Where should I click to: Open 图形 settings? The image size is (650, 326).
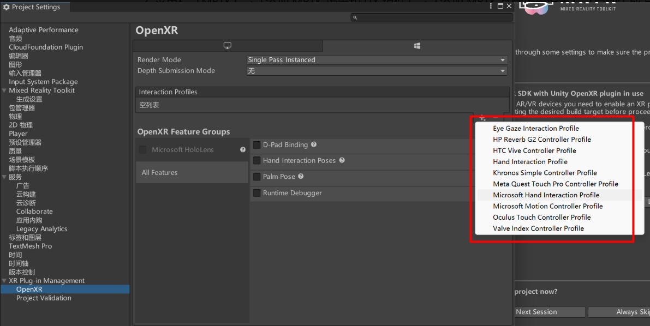pos(15,65)
